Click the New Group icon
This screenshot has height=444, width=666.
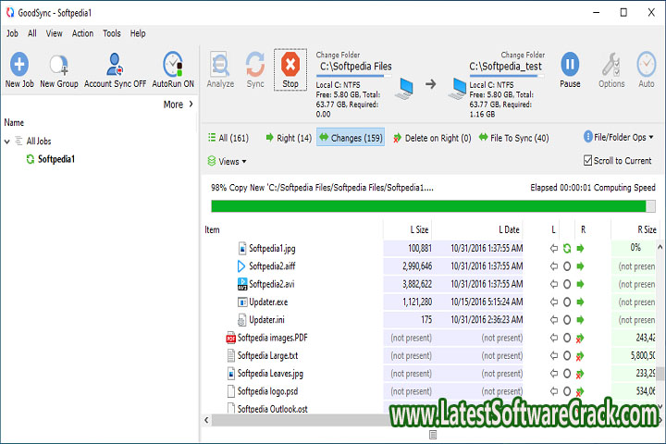(x=59, y=65)
